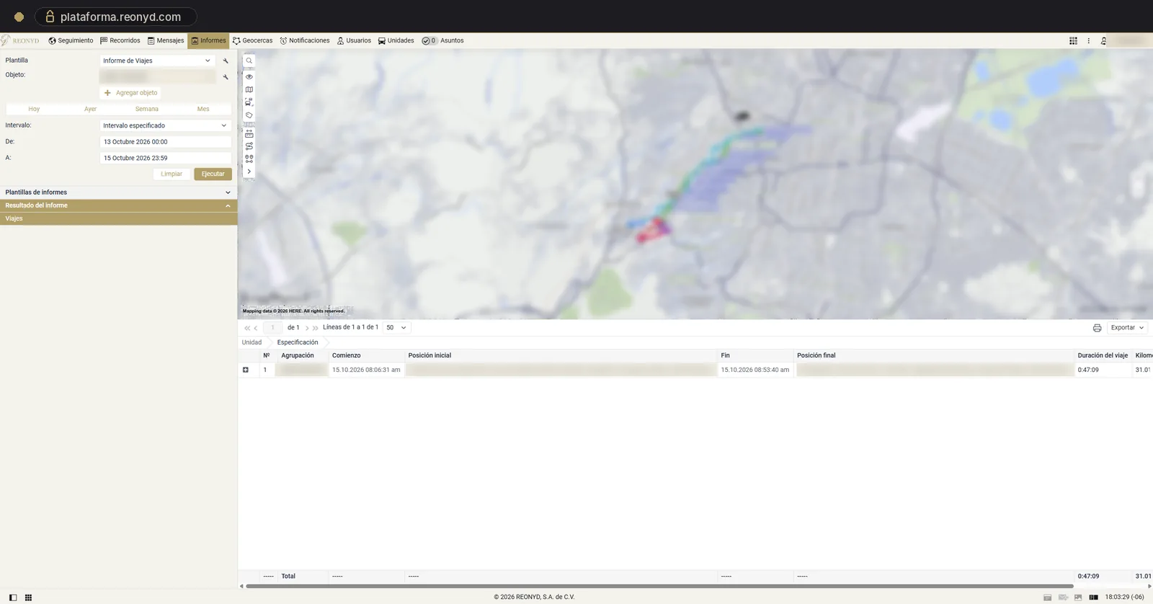This screenshot has width=1153, height=604.
Task: Open the Unidades menu
Action: [x=396, y=40]
